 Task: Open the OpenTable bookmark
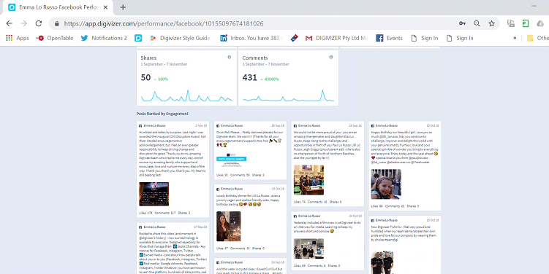click(x=55, y=38)
